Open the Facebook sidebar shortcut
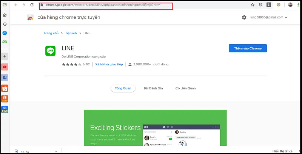 click(5, 78)
